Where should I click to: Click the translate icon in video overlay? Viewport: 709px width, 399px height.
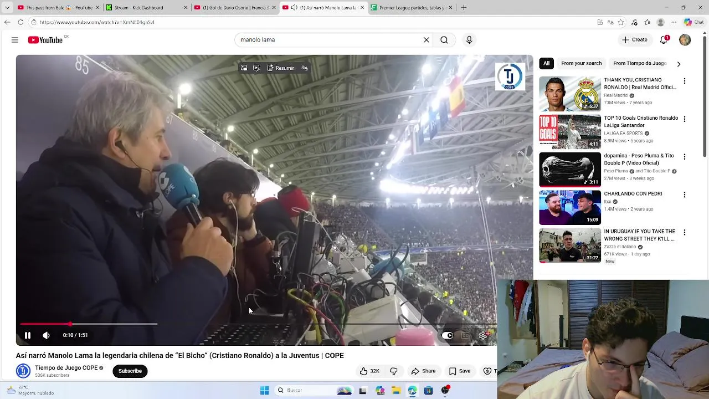(x=305, y=68)
